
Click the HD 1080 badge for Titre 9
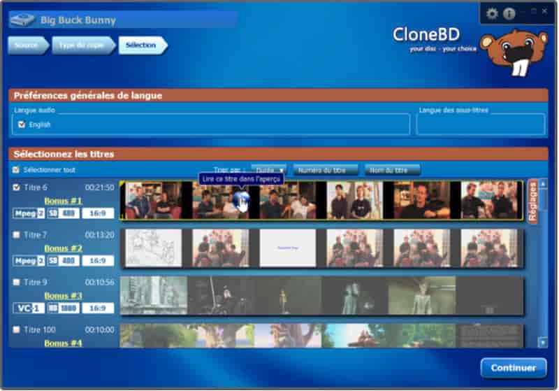pos(63,308)
